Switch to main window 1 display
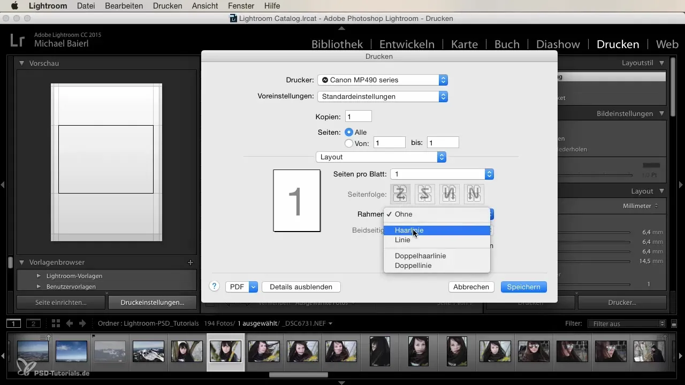This screenshot has height=385, width=685. point(14,323)
